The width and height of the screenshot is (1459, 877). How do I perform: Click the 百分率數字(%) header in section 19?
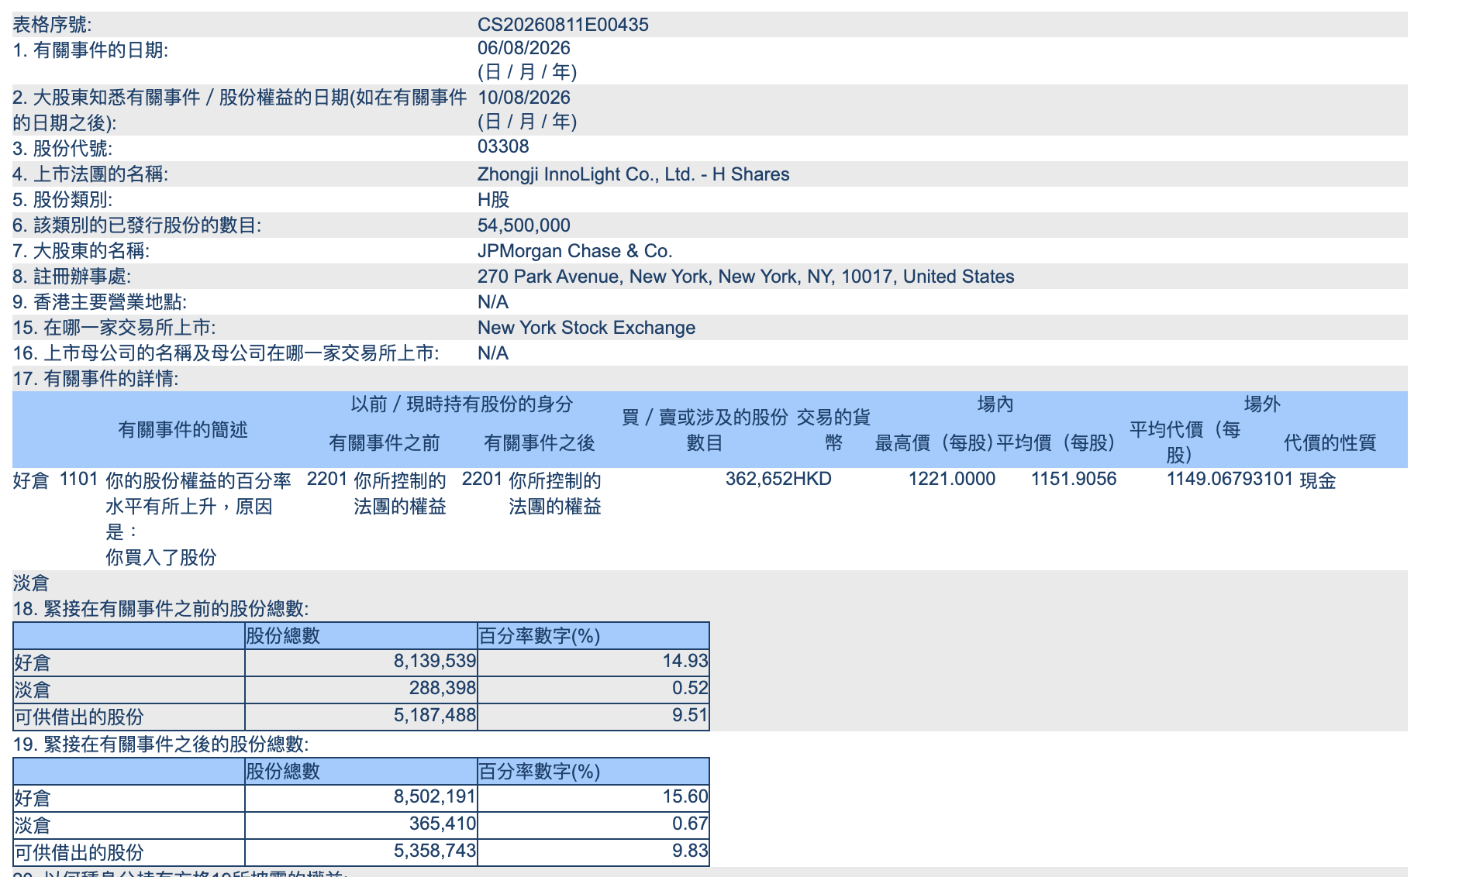(540, 772)
